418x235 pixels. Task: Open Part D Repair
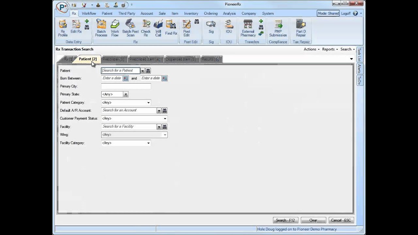(x=301, y=28)
